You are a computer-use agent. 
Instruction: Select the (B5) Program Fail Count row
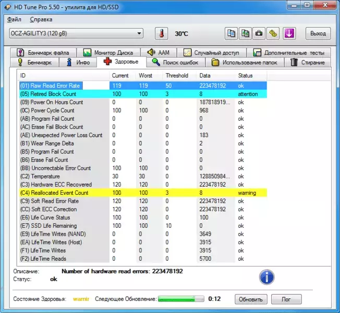tap(143, 152)
